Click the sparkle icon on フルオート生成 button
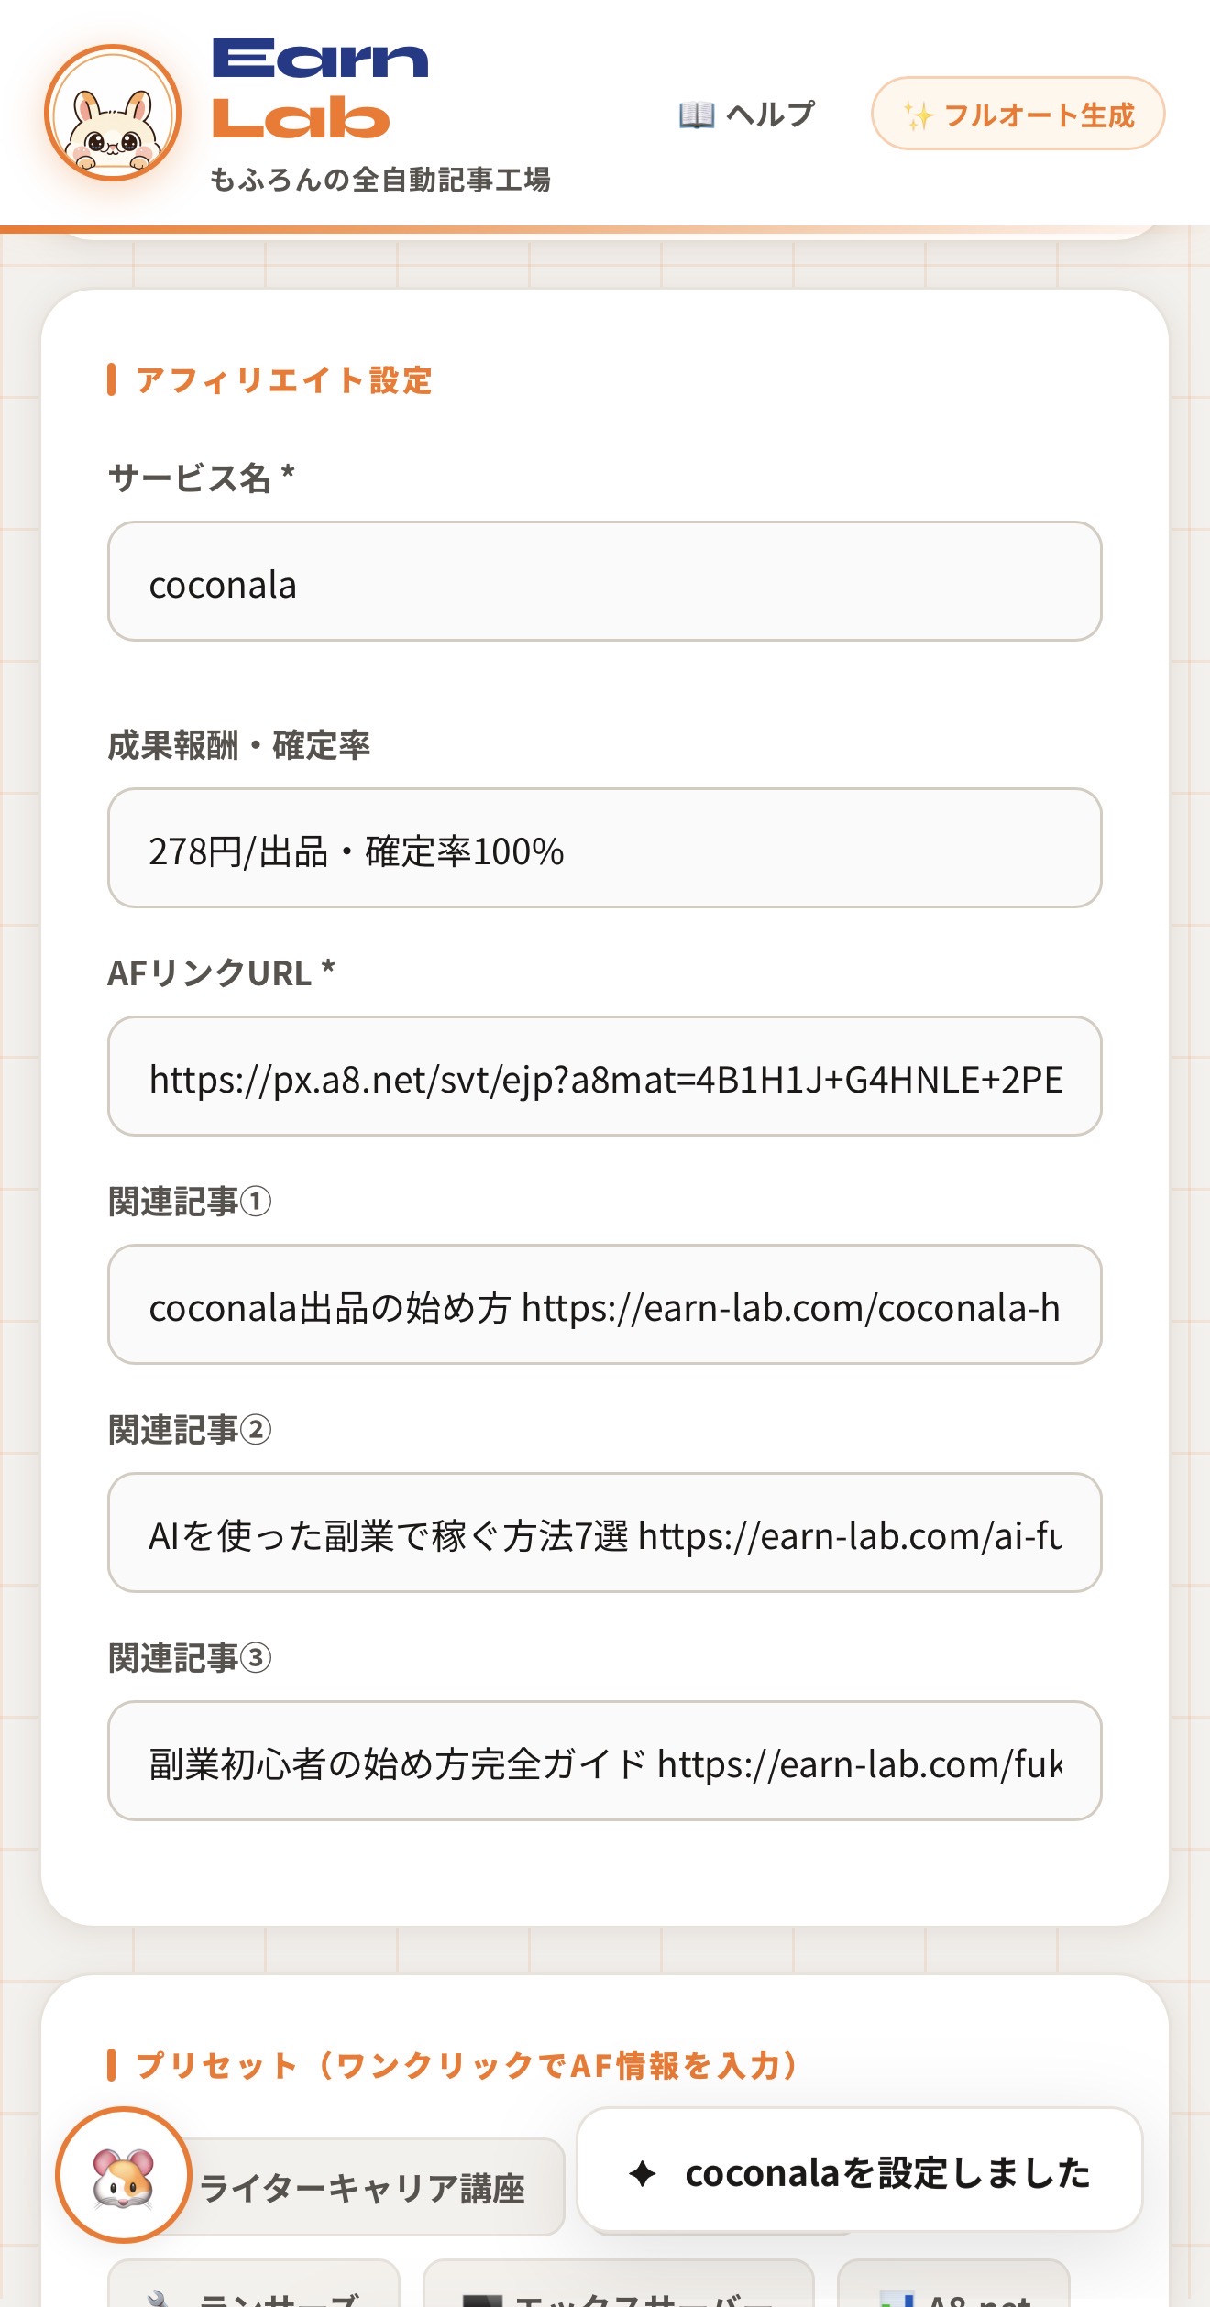 coord(920,115)
